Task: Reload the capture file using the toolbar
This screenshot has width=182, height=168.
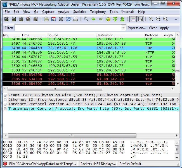Action: click(68, 19)
